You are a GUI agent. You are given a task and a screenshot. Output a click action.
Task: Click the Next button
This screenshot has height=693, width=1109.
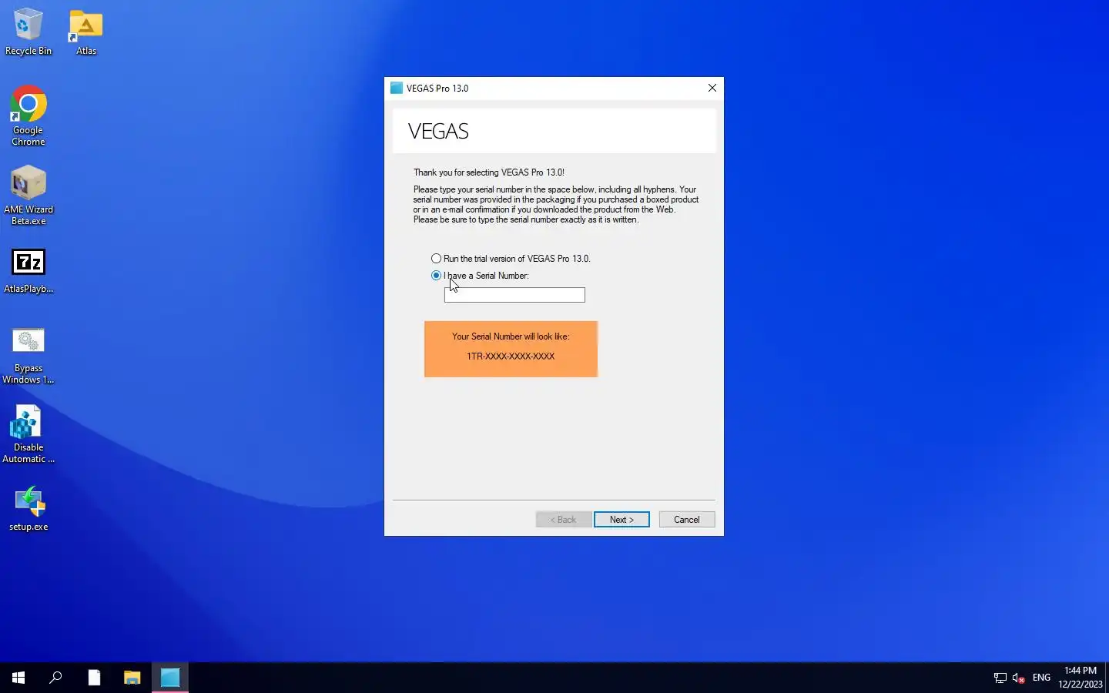click(x=622, y=520)
